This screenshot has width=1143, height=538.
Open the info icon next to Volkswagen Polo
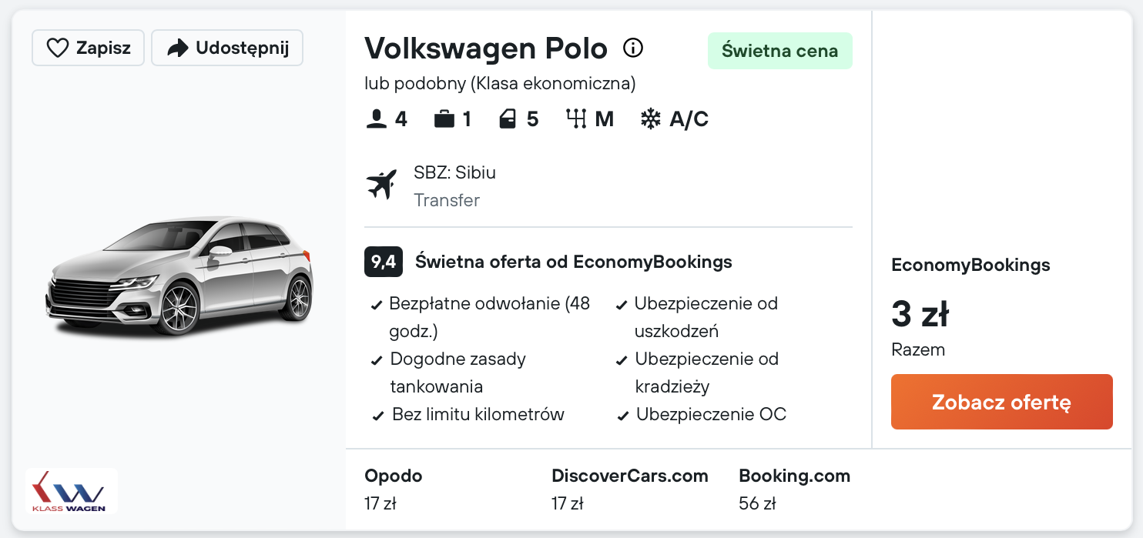click(x=632, y=48)
